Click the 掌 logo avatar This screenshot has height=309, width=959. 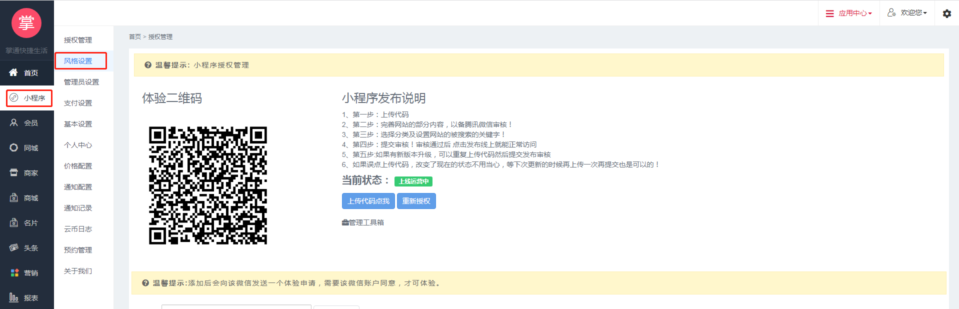click(x=26, y=23)
